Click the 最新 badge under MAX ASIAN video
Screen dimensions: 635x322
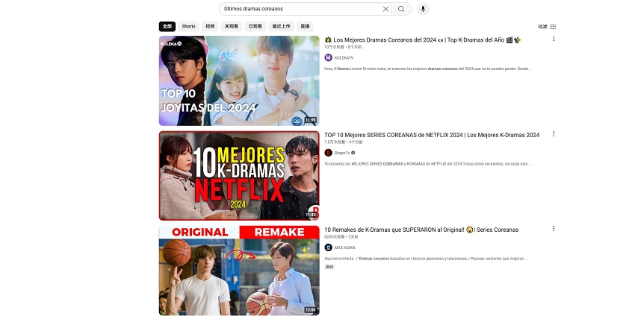click(329, 267)
